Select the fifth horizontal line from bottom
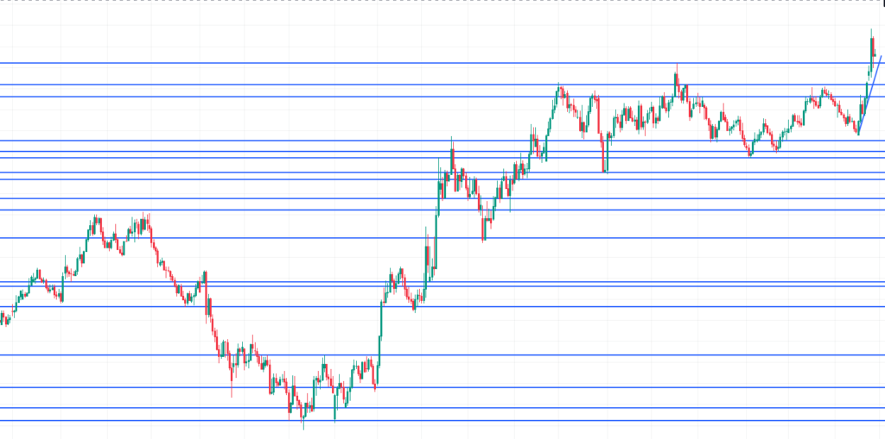The height and width of the screenshot is (439, 885). tap(432, 306)
